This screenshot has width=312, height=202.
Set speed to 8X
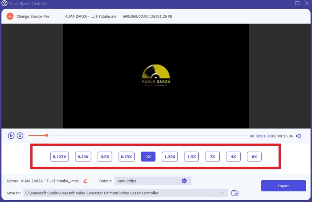[254, 157]
